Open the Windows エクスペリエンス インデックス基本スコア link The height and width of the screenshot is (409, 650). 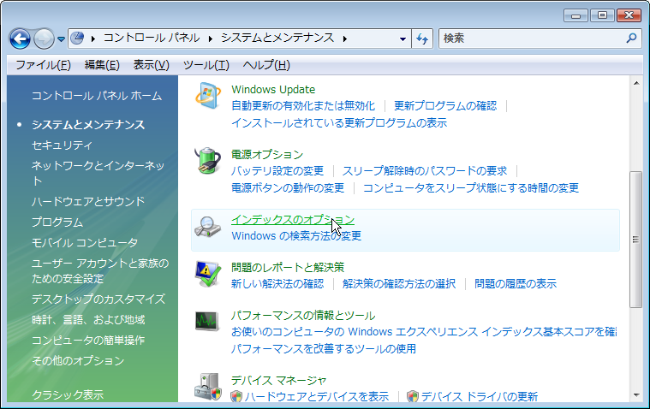[424, 332]
